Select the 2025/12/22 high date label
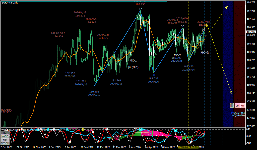The width and height of the screenshot is (257, 150). pyautogui.click(x=58, y=33)
